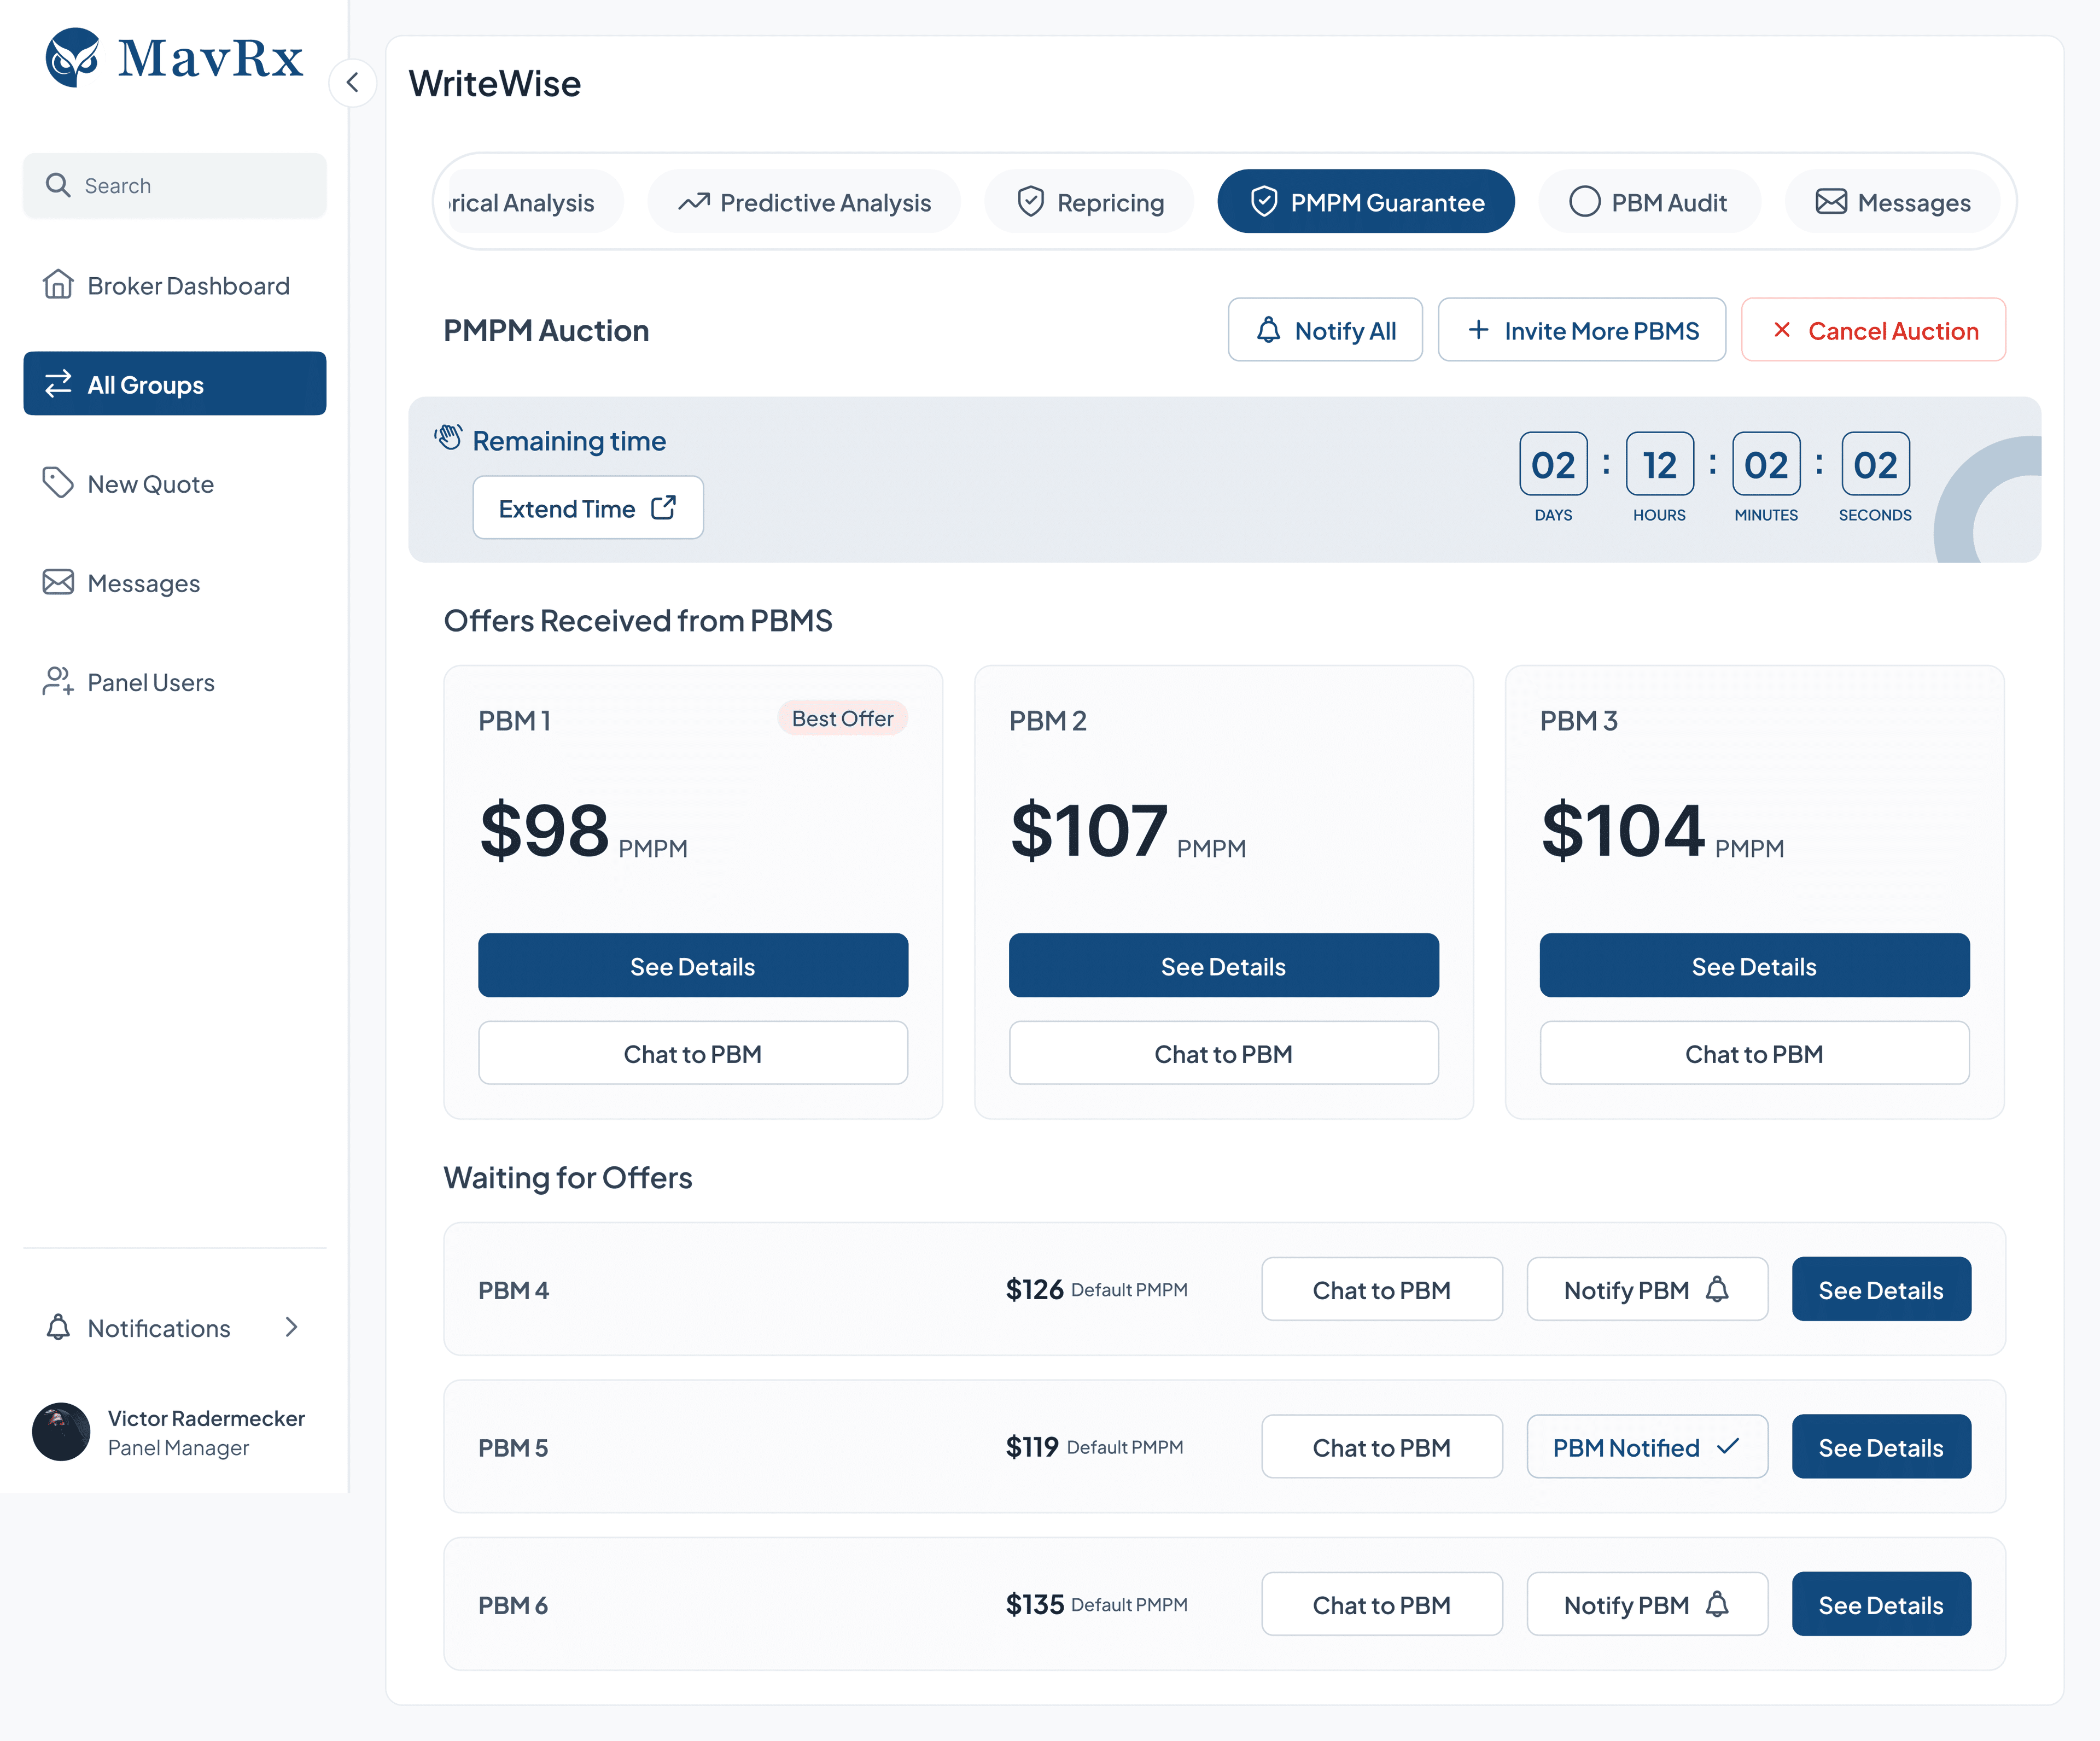Click the envelope icon on the Messages tab
The height and width of the screenshot is (1741, 2100).
[x=1831, y=201]
